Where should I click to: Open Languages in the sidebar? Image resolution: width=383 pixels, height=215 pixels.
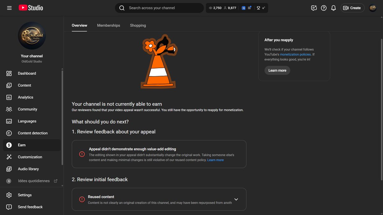tap(32, 121)
